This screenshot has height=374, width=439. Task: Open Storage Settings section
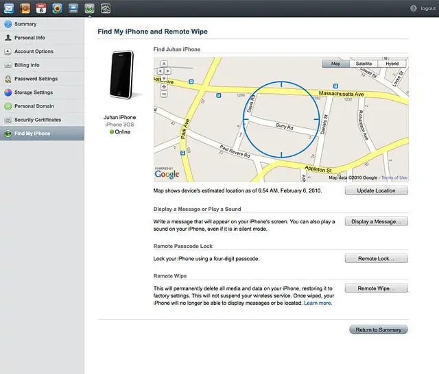[x=42, y=92]
